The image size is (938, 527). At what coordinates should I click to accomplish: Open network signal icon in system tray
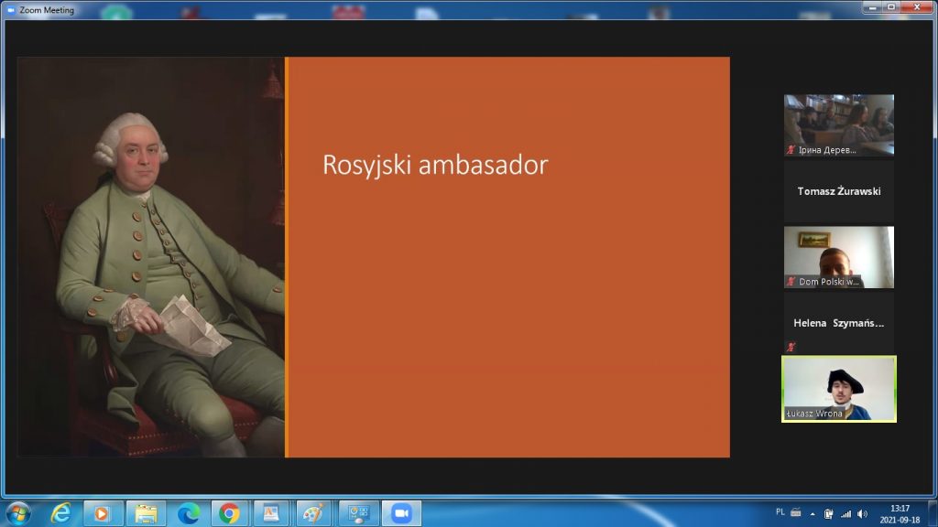[845, 513]
